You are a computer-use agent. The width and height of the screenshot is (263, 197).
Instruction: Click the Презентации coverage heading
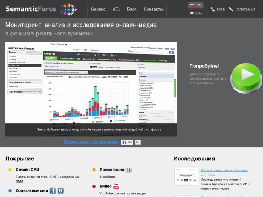coord(112,170)
